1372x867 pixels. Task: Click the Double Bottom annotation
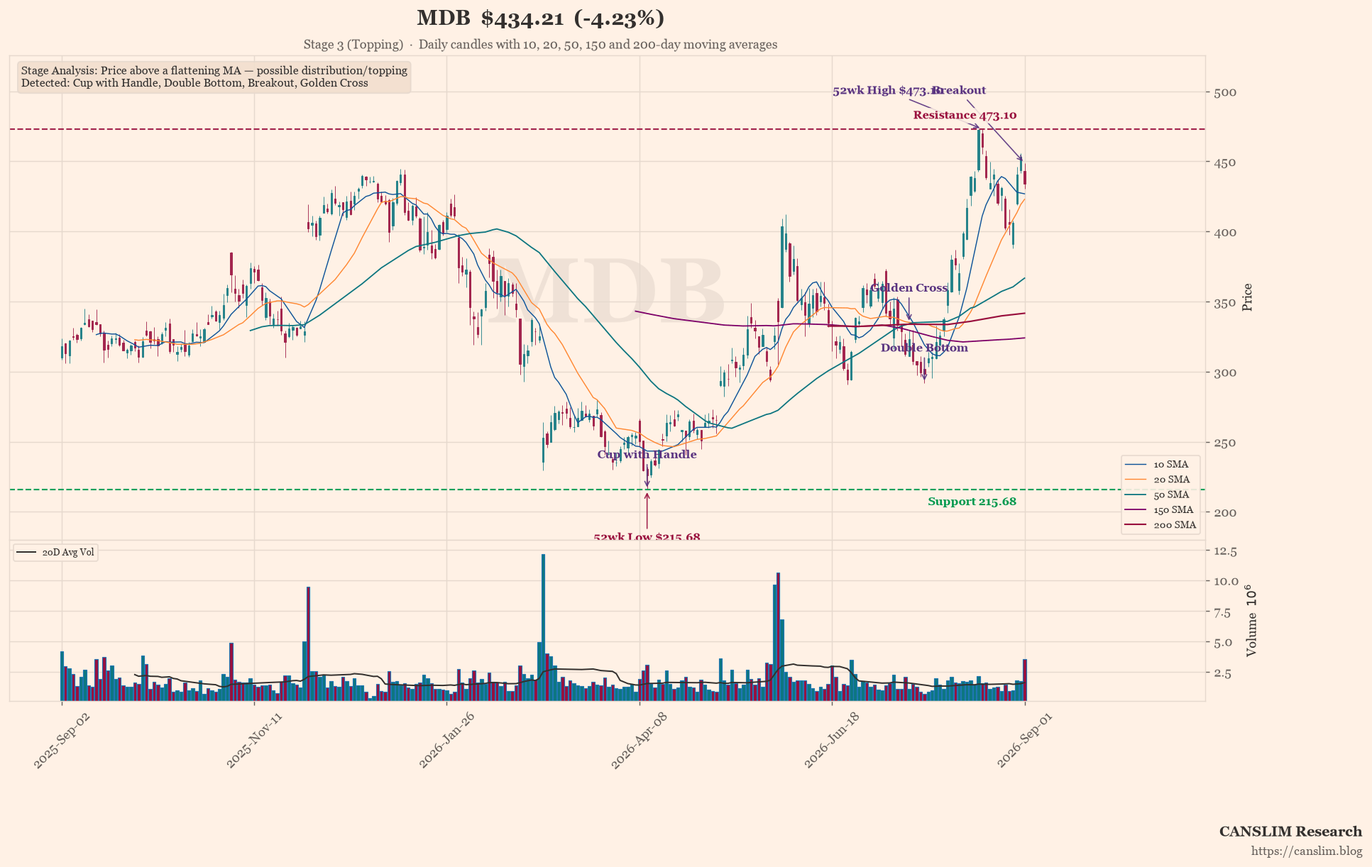click(x=924, y=348)
